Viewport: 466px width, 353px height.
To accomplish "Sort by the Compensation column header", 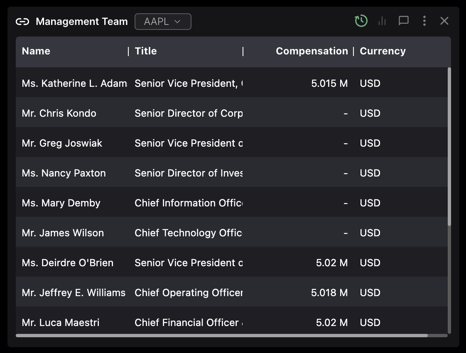I will [311, 51].
